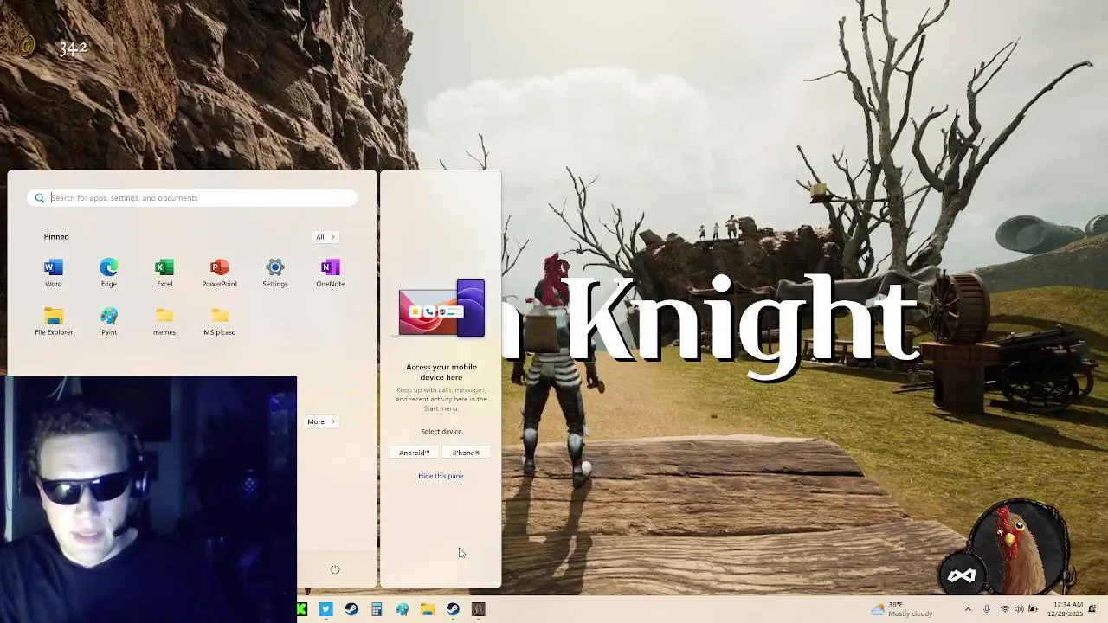Click the 'Pinned' section heading

(56, 236)
